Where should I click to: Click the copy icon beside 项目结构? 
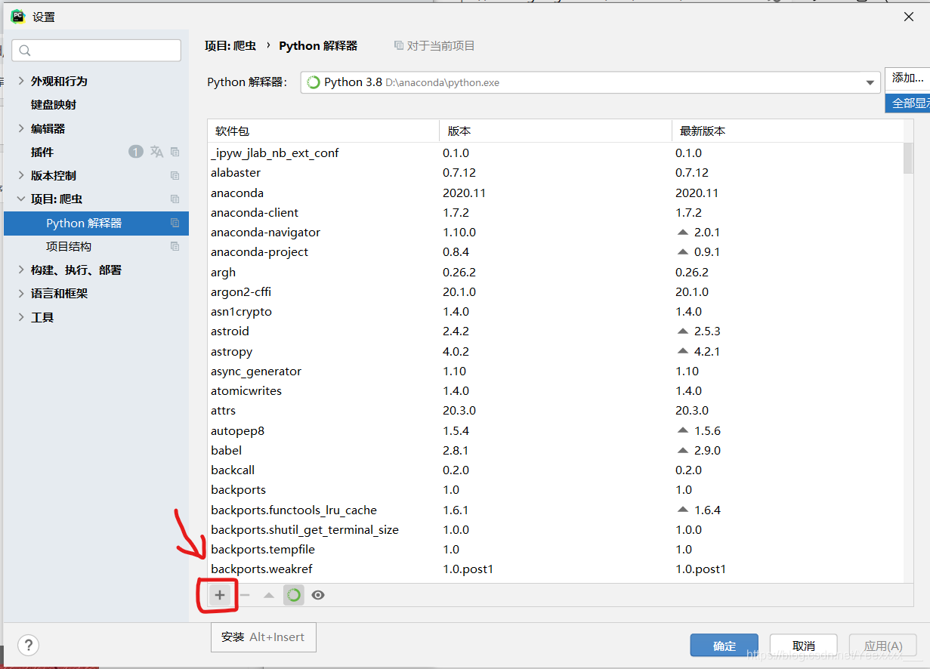175,246
